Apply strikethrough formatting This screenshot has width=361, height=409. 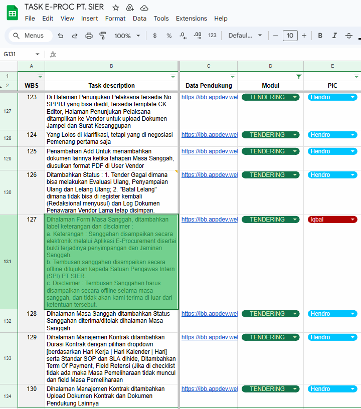[349, 36]
